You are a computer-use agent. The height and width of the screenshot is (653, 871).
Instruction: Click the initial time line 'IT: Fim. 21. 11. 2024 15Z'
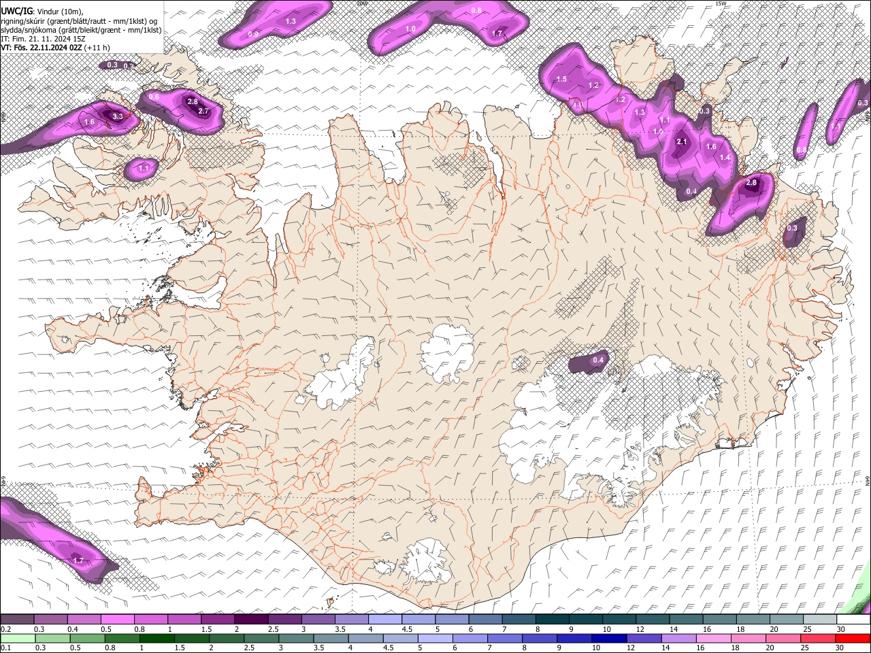tap(42, 39)
